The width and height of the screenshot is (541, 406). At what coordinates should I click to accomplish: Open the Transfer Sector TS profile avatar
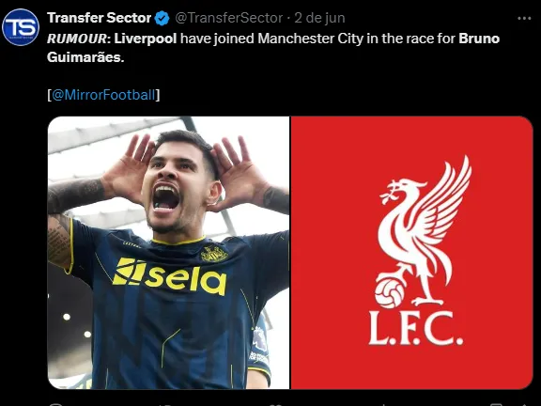[21, 27]
